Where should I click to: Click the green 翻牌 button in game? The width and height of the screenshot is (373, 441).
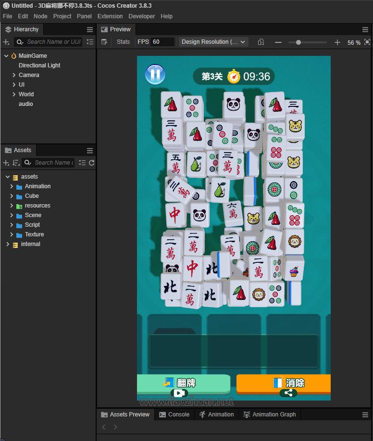pos(183,383)
